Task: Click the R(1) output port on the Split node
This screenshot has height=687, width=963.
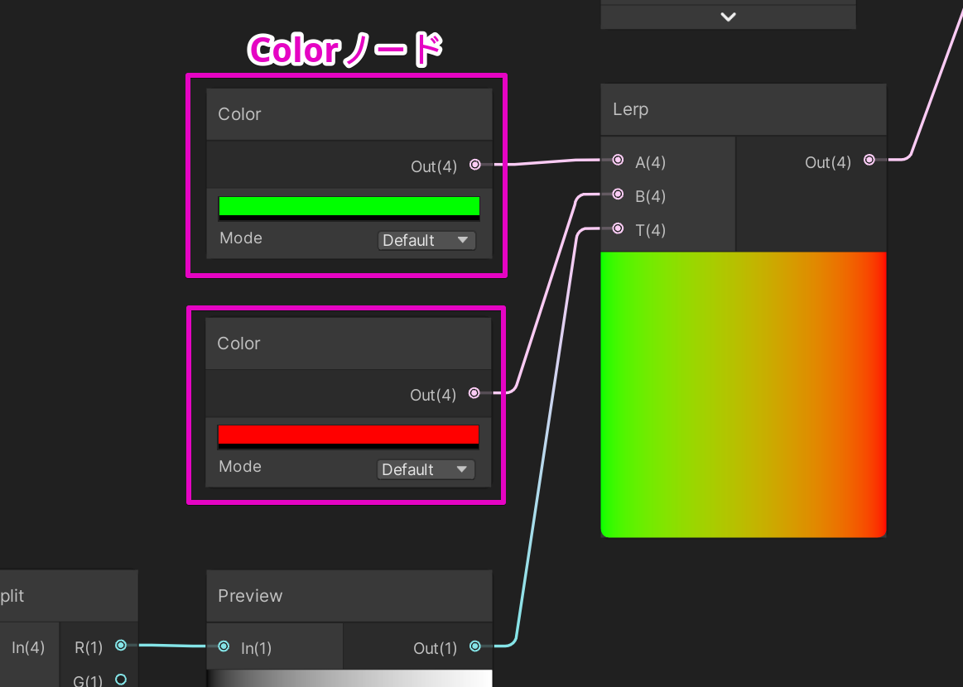Action: tap(121, 645)
